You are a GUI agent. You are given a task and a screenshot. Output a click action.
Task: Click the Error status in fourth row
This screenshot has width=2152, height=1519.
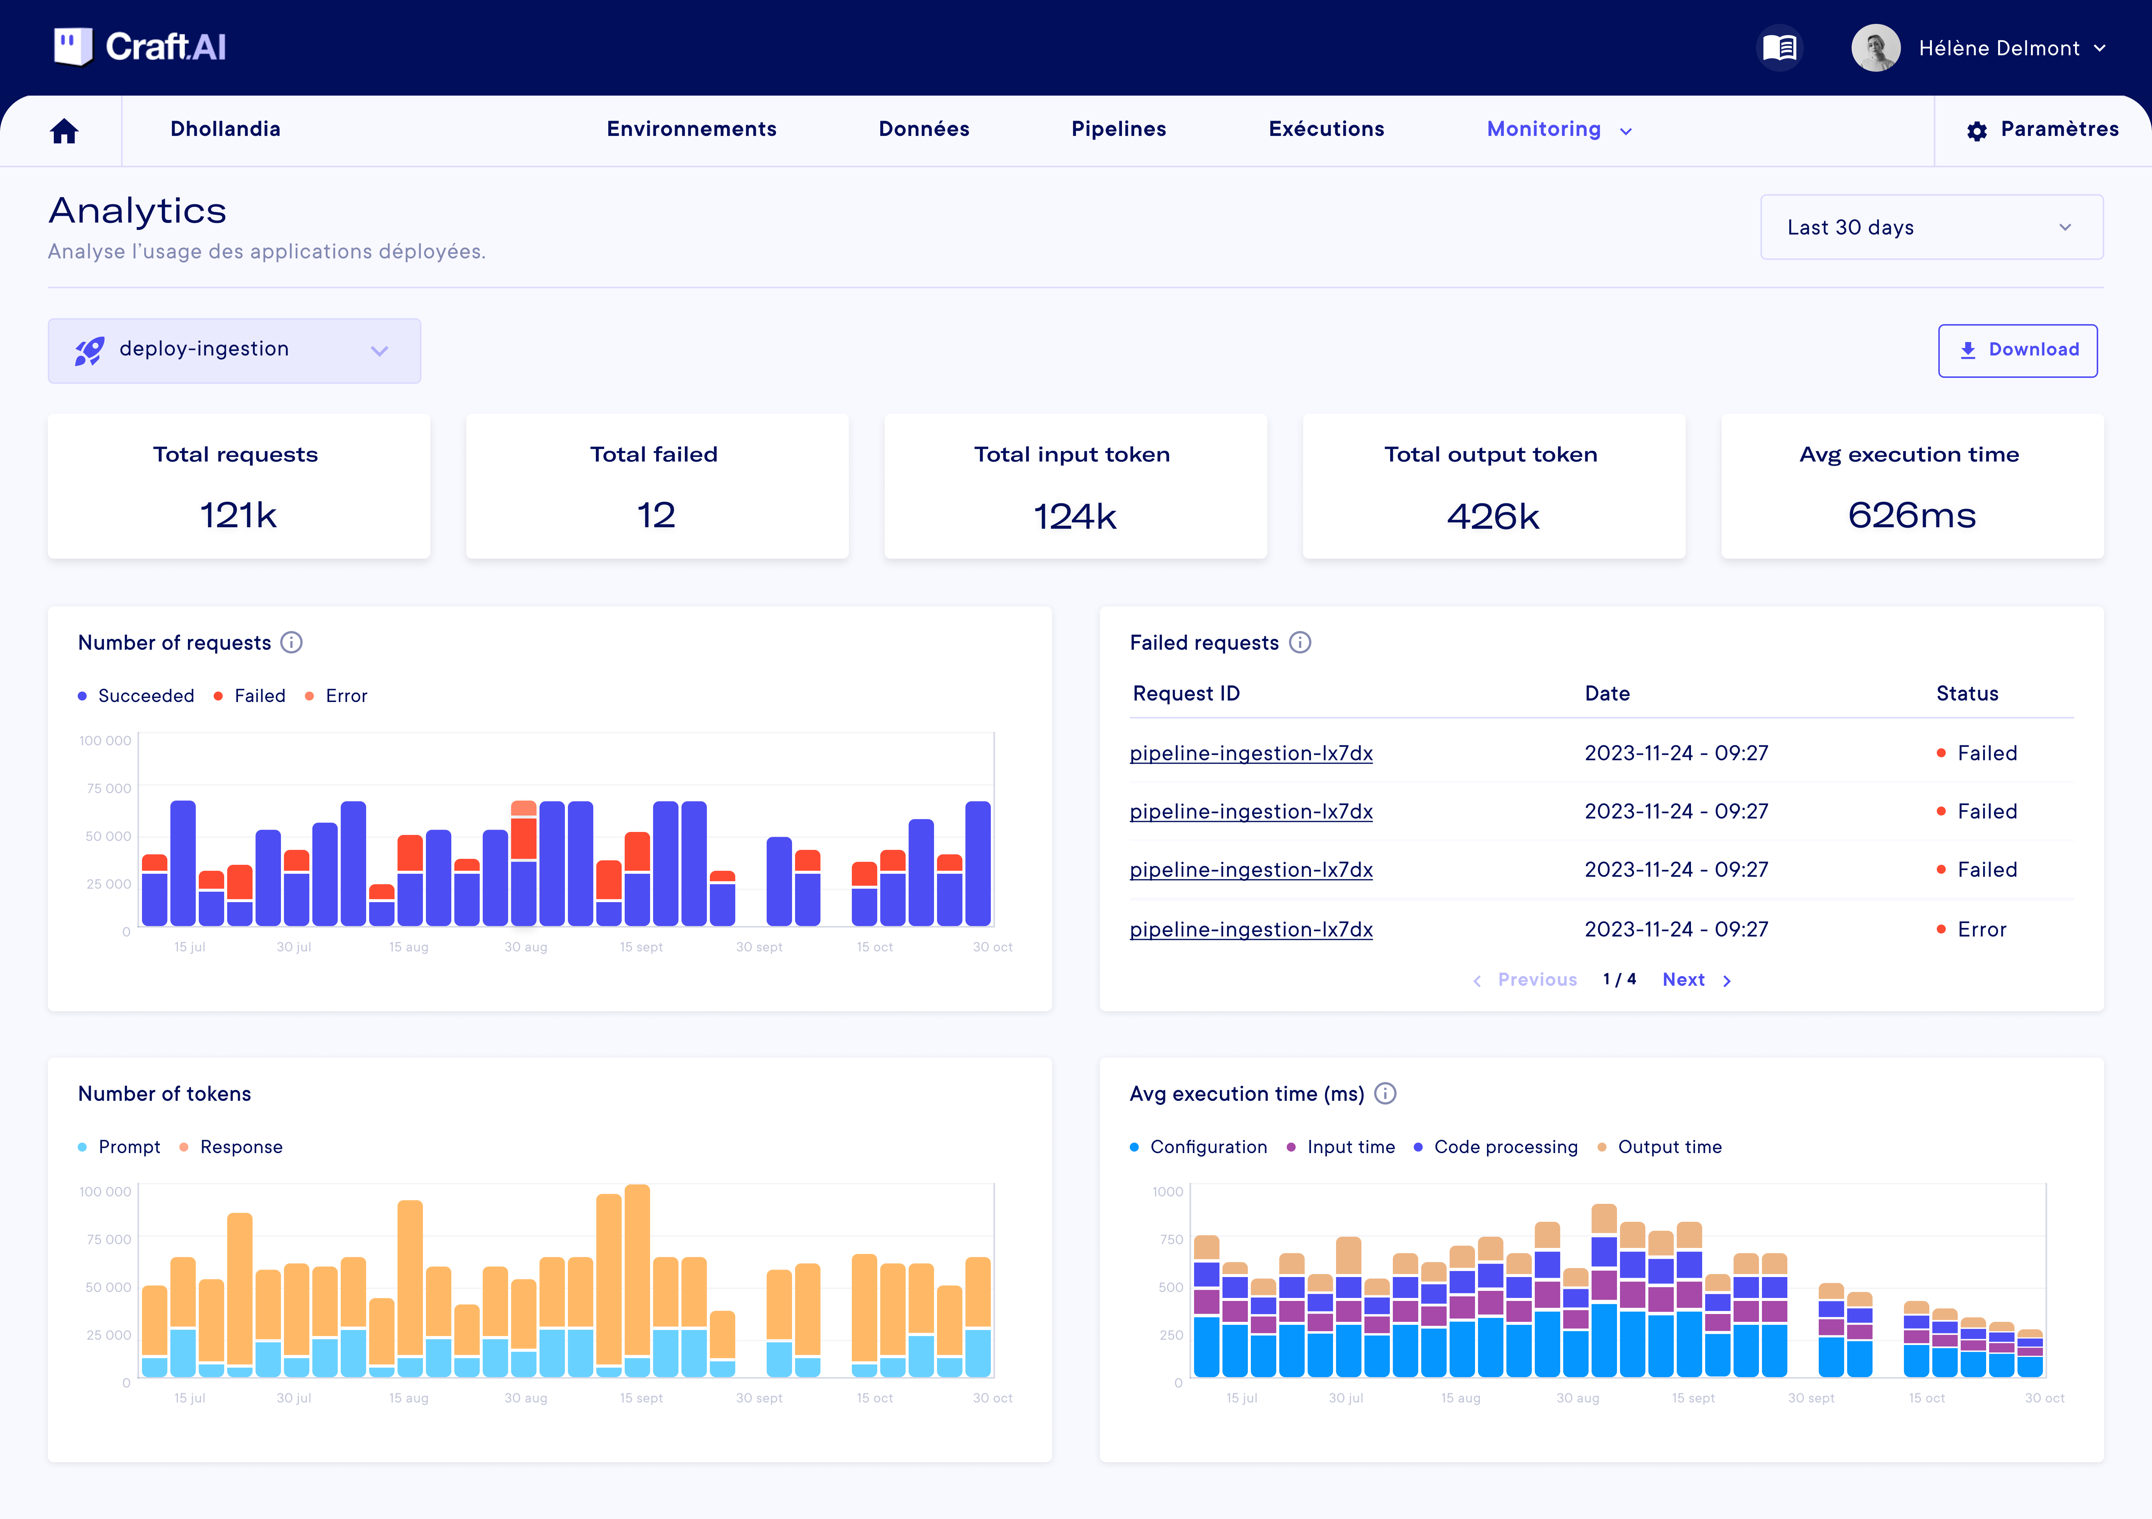click(1971, 929)
